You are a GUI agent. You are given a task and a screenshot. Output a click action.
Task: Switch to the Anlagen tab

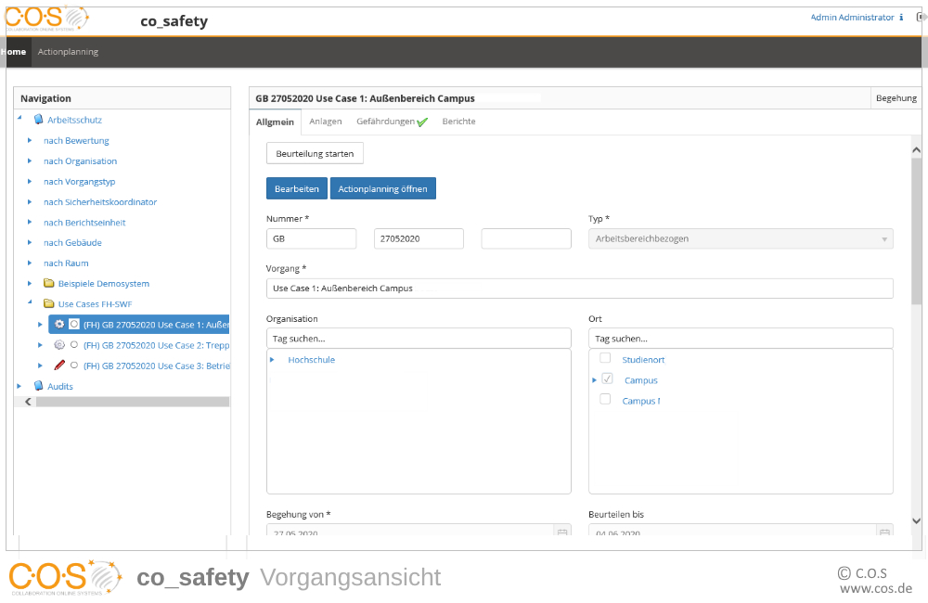(326, 122)
